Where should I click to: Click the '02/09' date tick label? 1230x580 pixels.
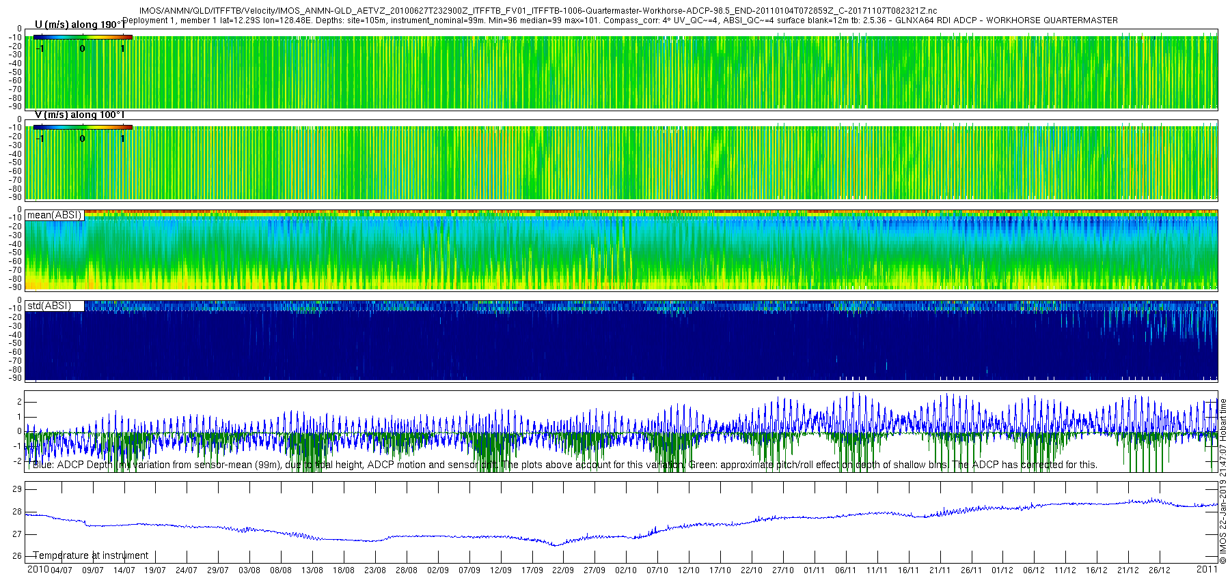click(x=438, y=570)
